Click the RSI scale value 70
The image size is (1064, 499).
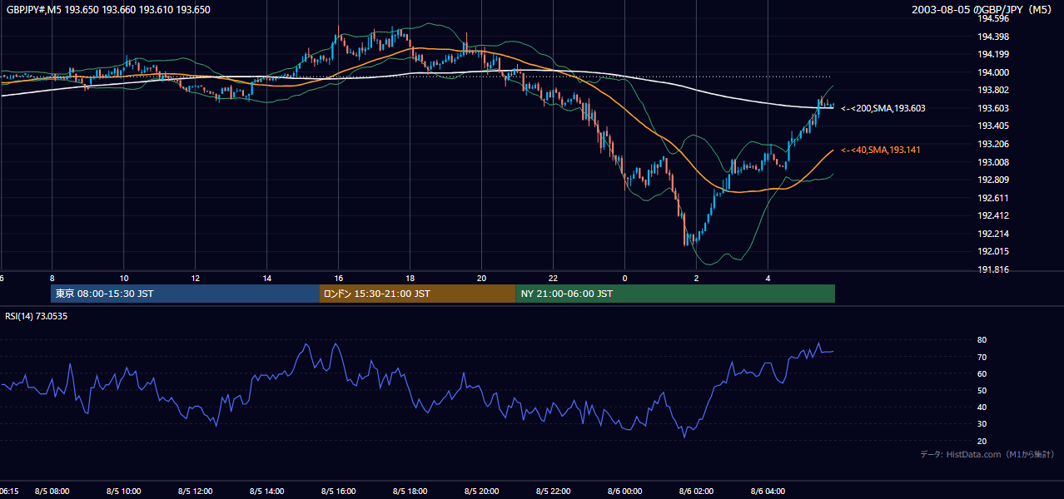982,357
